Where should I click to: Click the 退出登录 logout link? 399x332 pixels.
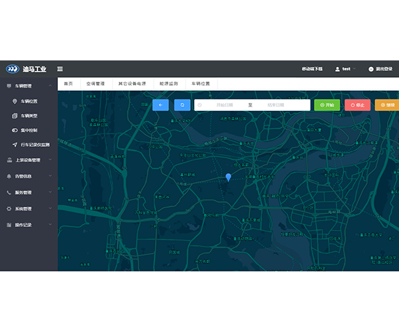point(380,69)
